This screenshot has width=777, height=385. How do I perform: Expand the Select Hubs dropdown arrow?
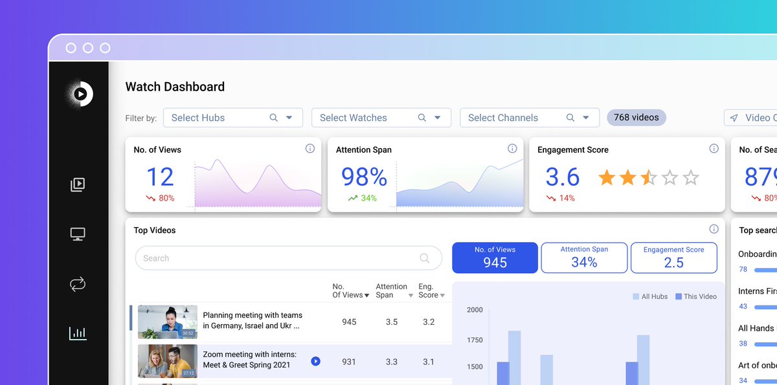289,118
